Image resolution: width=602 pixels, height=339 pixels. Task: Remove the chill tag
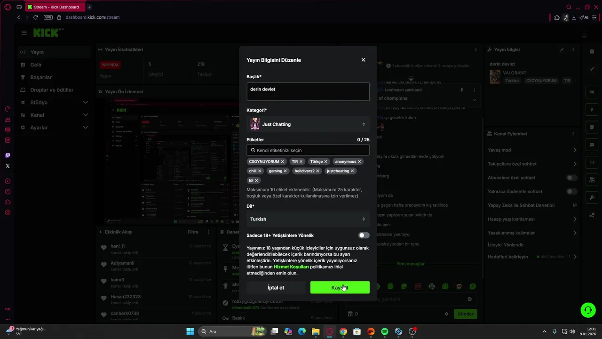[260, 171]
